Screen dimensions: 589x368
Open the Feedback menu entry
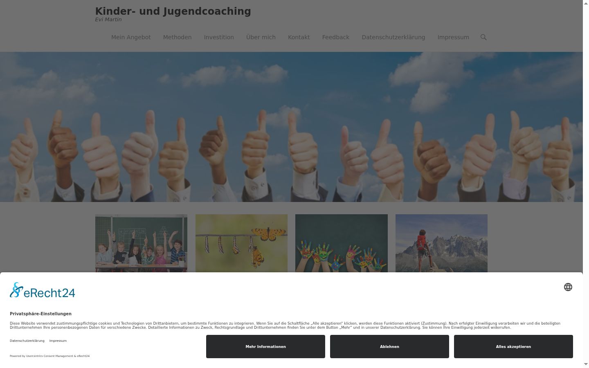click(336, 37)
